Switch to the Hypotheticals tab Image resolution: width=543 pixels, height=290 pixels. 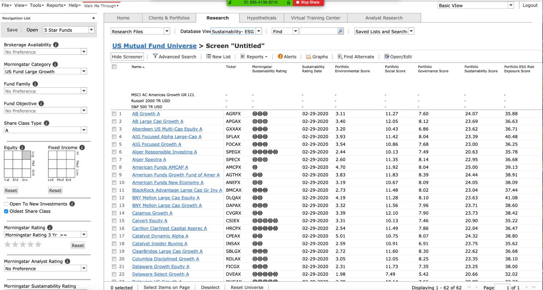[x=262, y=18]
